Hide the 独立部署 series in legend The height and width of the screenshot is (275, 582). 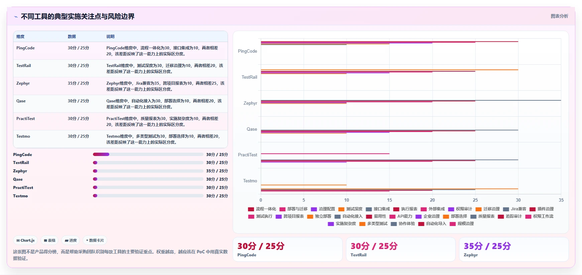319,216
